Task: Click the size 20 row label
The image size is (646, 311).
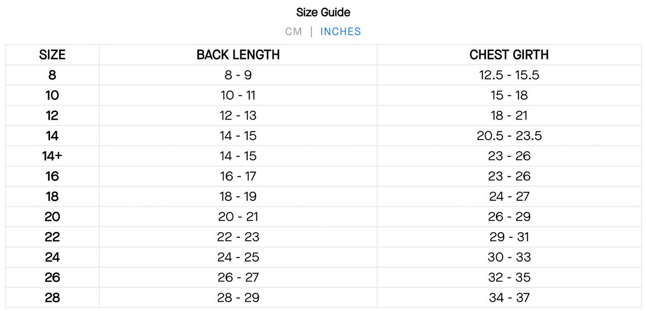Action: (52, 217)
